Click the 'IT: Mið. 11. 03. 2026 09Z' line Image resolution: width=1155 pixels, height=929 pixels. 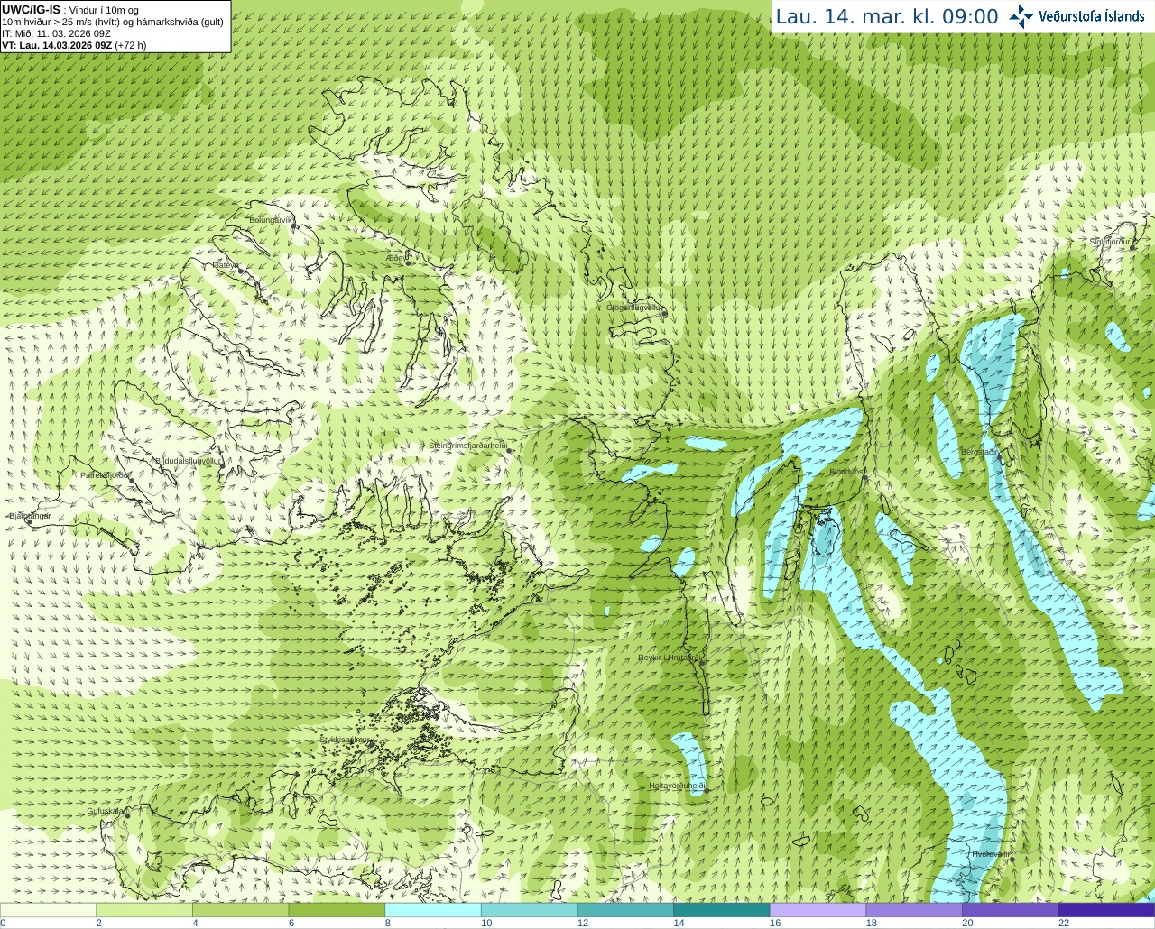coord(56,33)
